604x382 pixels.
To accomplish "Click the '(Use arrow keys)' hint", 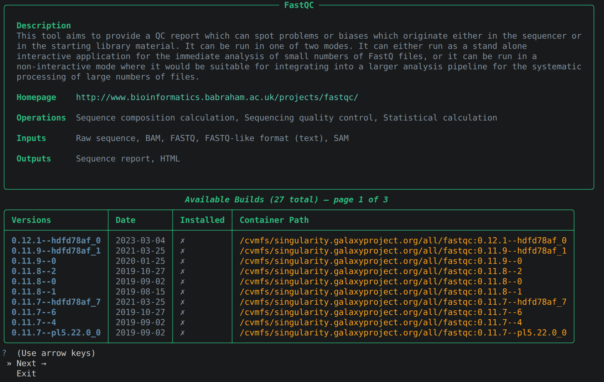I will [56, 353].
